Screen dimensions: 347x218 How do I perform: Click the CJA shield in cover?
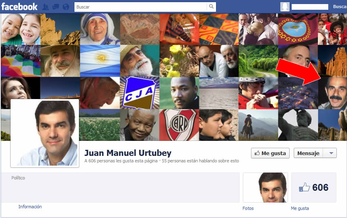click(x=140, y=93)
